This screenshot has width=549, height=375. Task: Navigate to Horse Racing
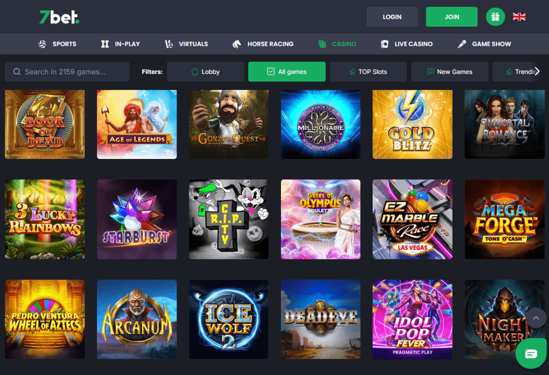[263, 44]
